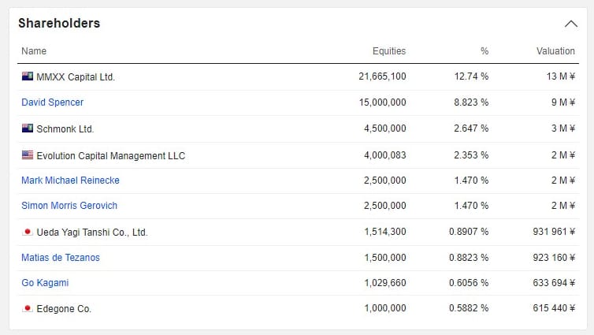The height and width of the screenshot is (335, 594).
Task: Select percentage 8.823 %
Action: click(x=471, y=102)
